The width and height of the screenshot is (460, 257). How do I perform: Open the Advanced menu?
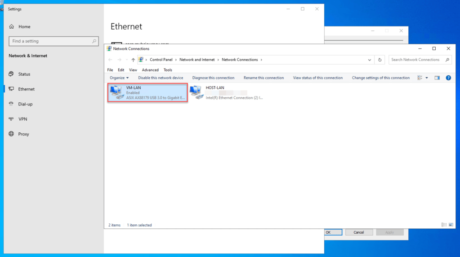click(x=150, y=70)
